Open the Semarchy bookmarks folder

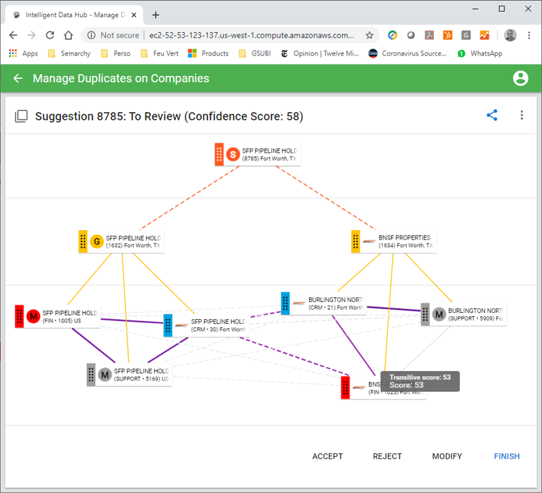point(69,53)
